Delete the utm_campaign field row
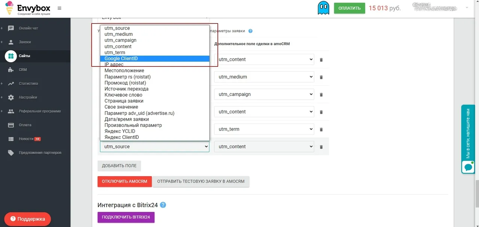The width and height of the screenshot is (479, 227). 321,95
